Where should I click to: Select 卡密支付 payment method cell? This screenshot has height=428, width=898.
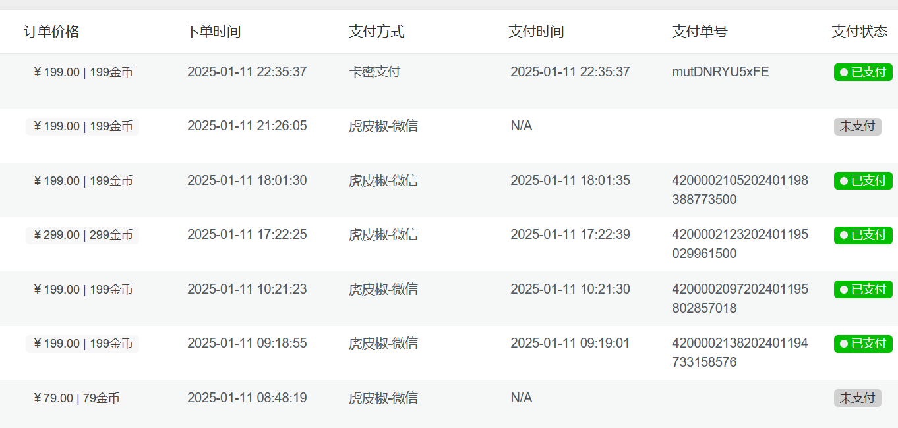(x=374, y=72)
